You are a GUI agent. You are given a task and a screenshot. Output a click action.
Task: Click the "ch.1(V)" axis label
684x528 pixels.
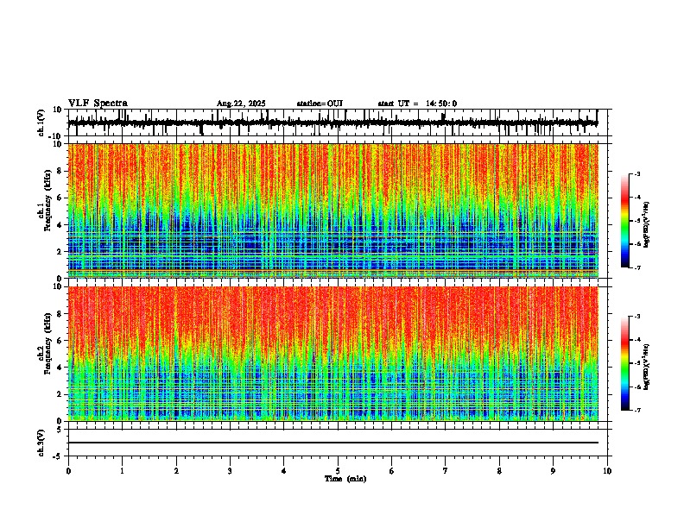point(41,123)
